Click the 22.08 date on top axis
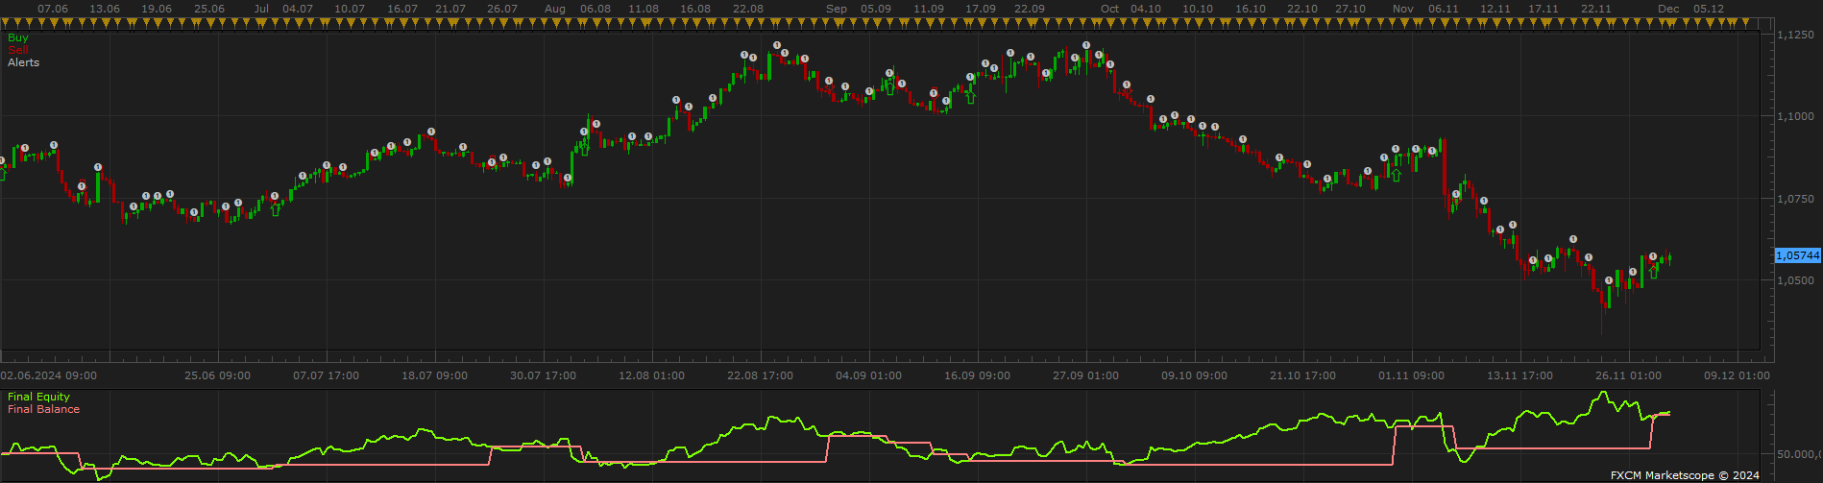The image size is (1823, 483). pyautogui.click(x=748, y=9)
